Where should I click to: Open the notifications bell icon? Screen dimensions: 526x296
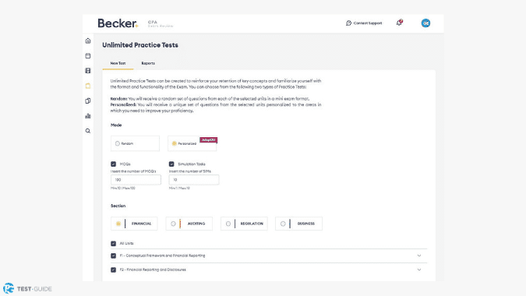[399, 23]
